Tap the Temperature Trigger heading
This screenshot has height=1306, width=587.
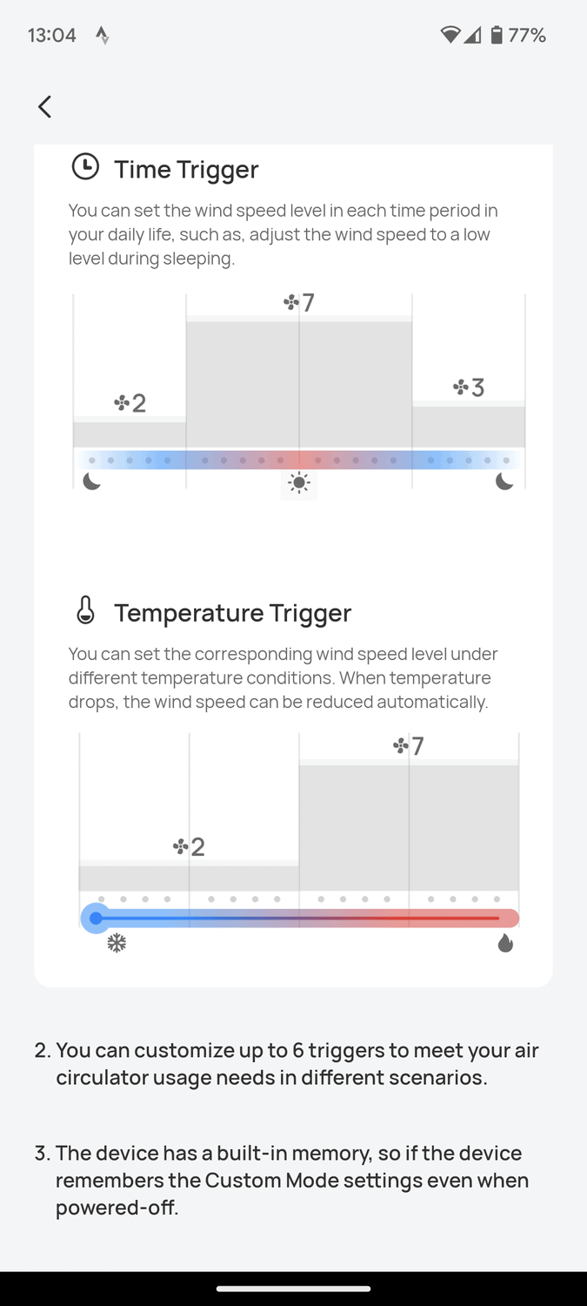[232, 613]
